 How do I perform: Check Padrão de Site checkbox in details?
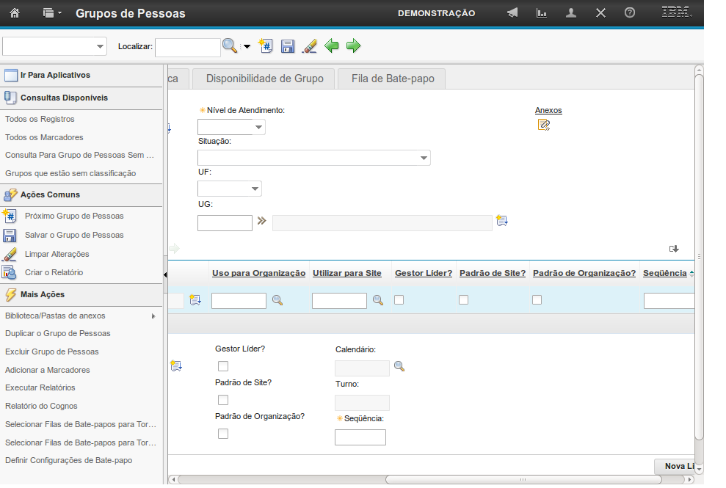click(x=223, y=400)
